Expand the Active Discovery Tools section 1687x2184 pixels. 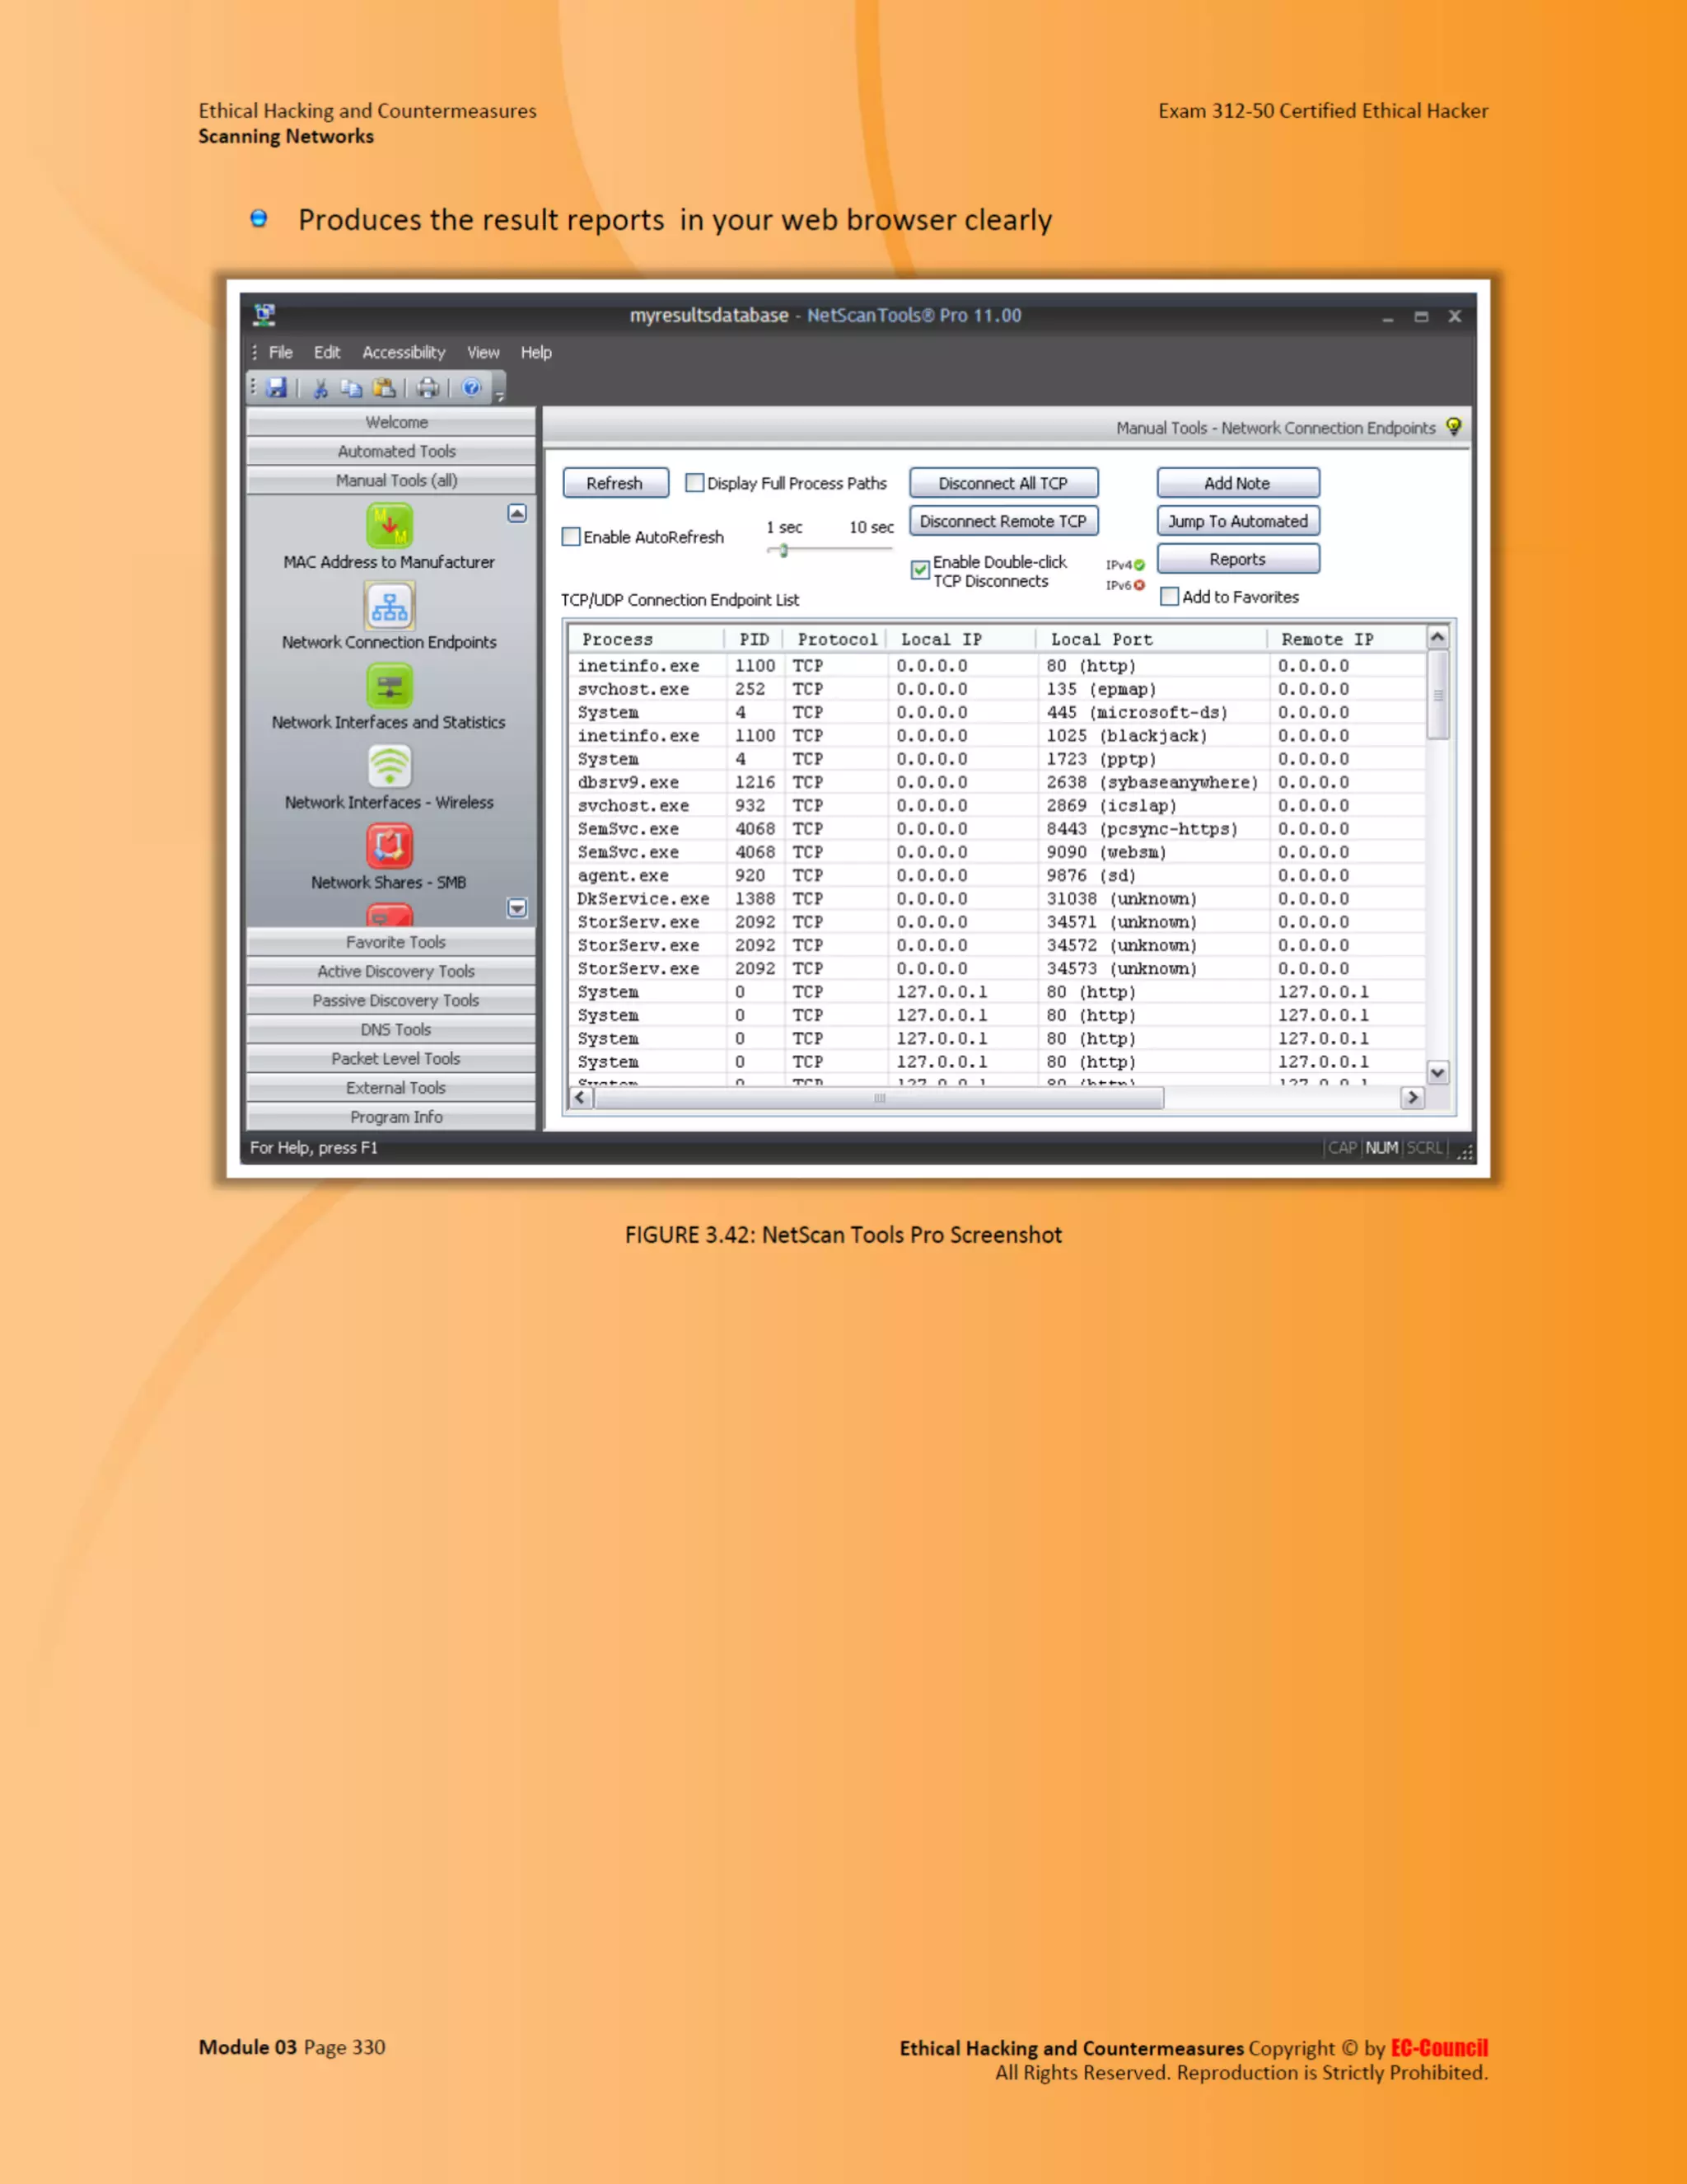click(x=395, y=971)
